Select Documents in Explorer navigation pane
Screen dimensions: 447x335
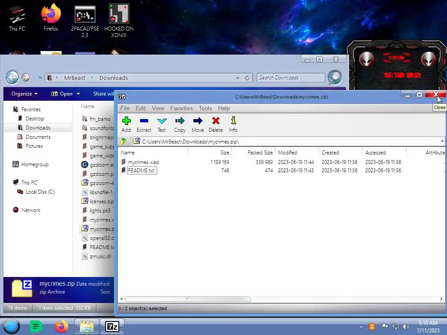pos(38,137)
